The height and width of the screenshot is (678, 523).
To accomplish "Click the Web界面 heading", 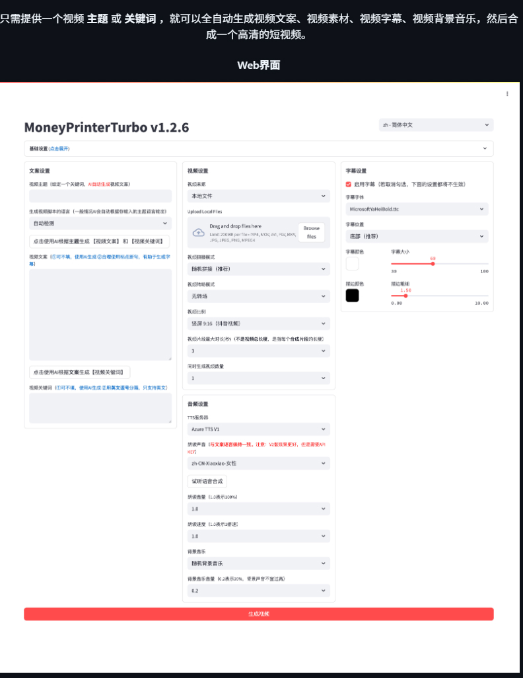I will coord(258,65).
